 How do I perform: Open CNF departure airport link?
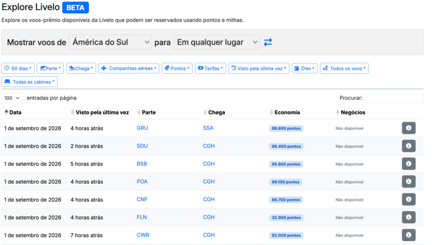(x=142, y=199)
